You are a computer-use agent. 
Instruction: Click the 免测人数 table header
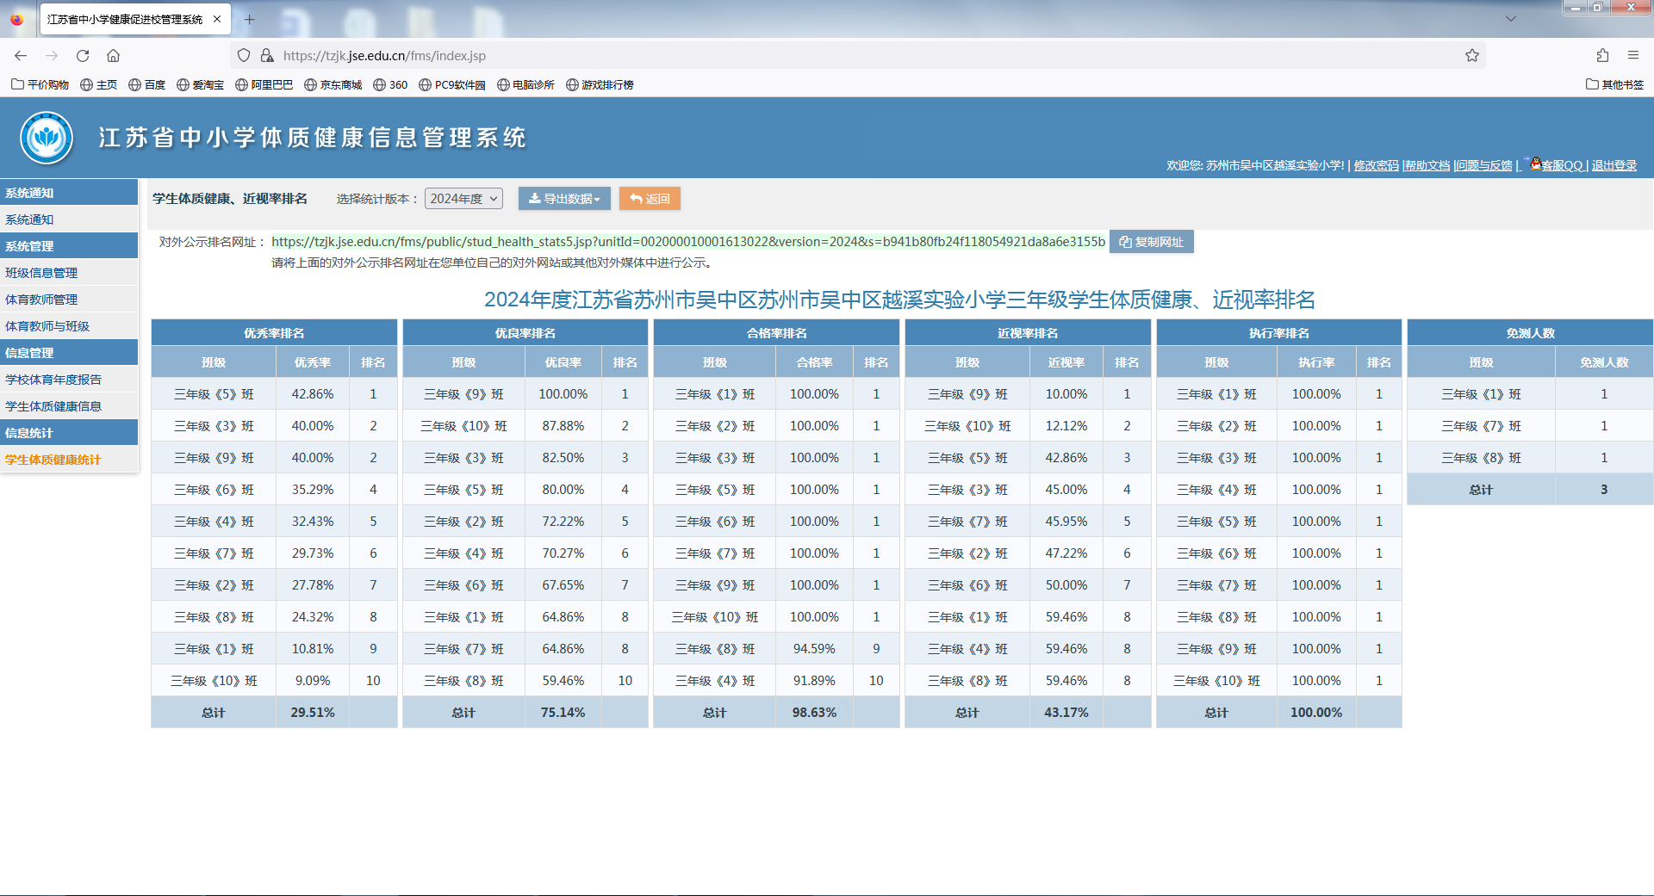[x=1530, y=333]
